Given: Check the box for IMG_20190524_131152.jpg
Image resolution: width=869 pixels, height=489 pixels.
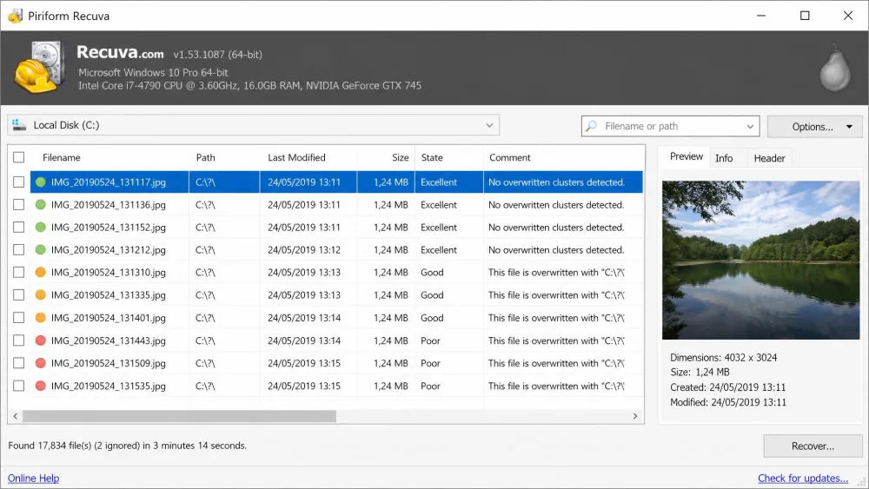Looking at the screenshot, I should (x=19, y=227).
